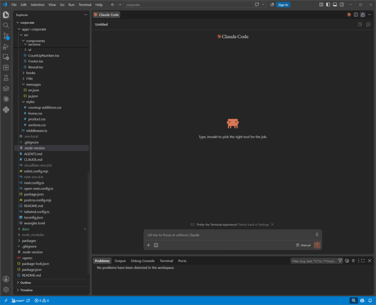Click the Claude message input field

pyautogui.click(x=230, y=235)
